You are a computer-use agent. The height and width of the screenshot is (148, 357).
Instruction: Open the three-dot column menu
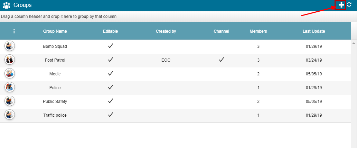(x=14, y=31)
